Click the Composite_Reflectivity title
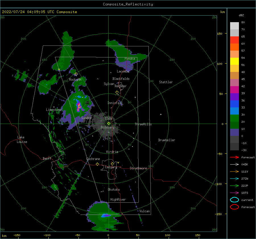The width and height of the screenshot is (256, 239). click(x=128, y=4)
